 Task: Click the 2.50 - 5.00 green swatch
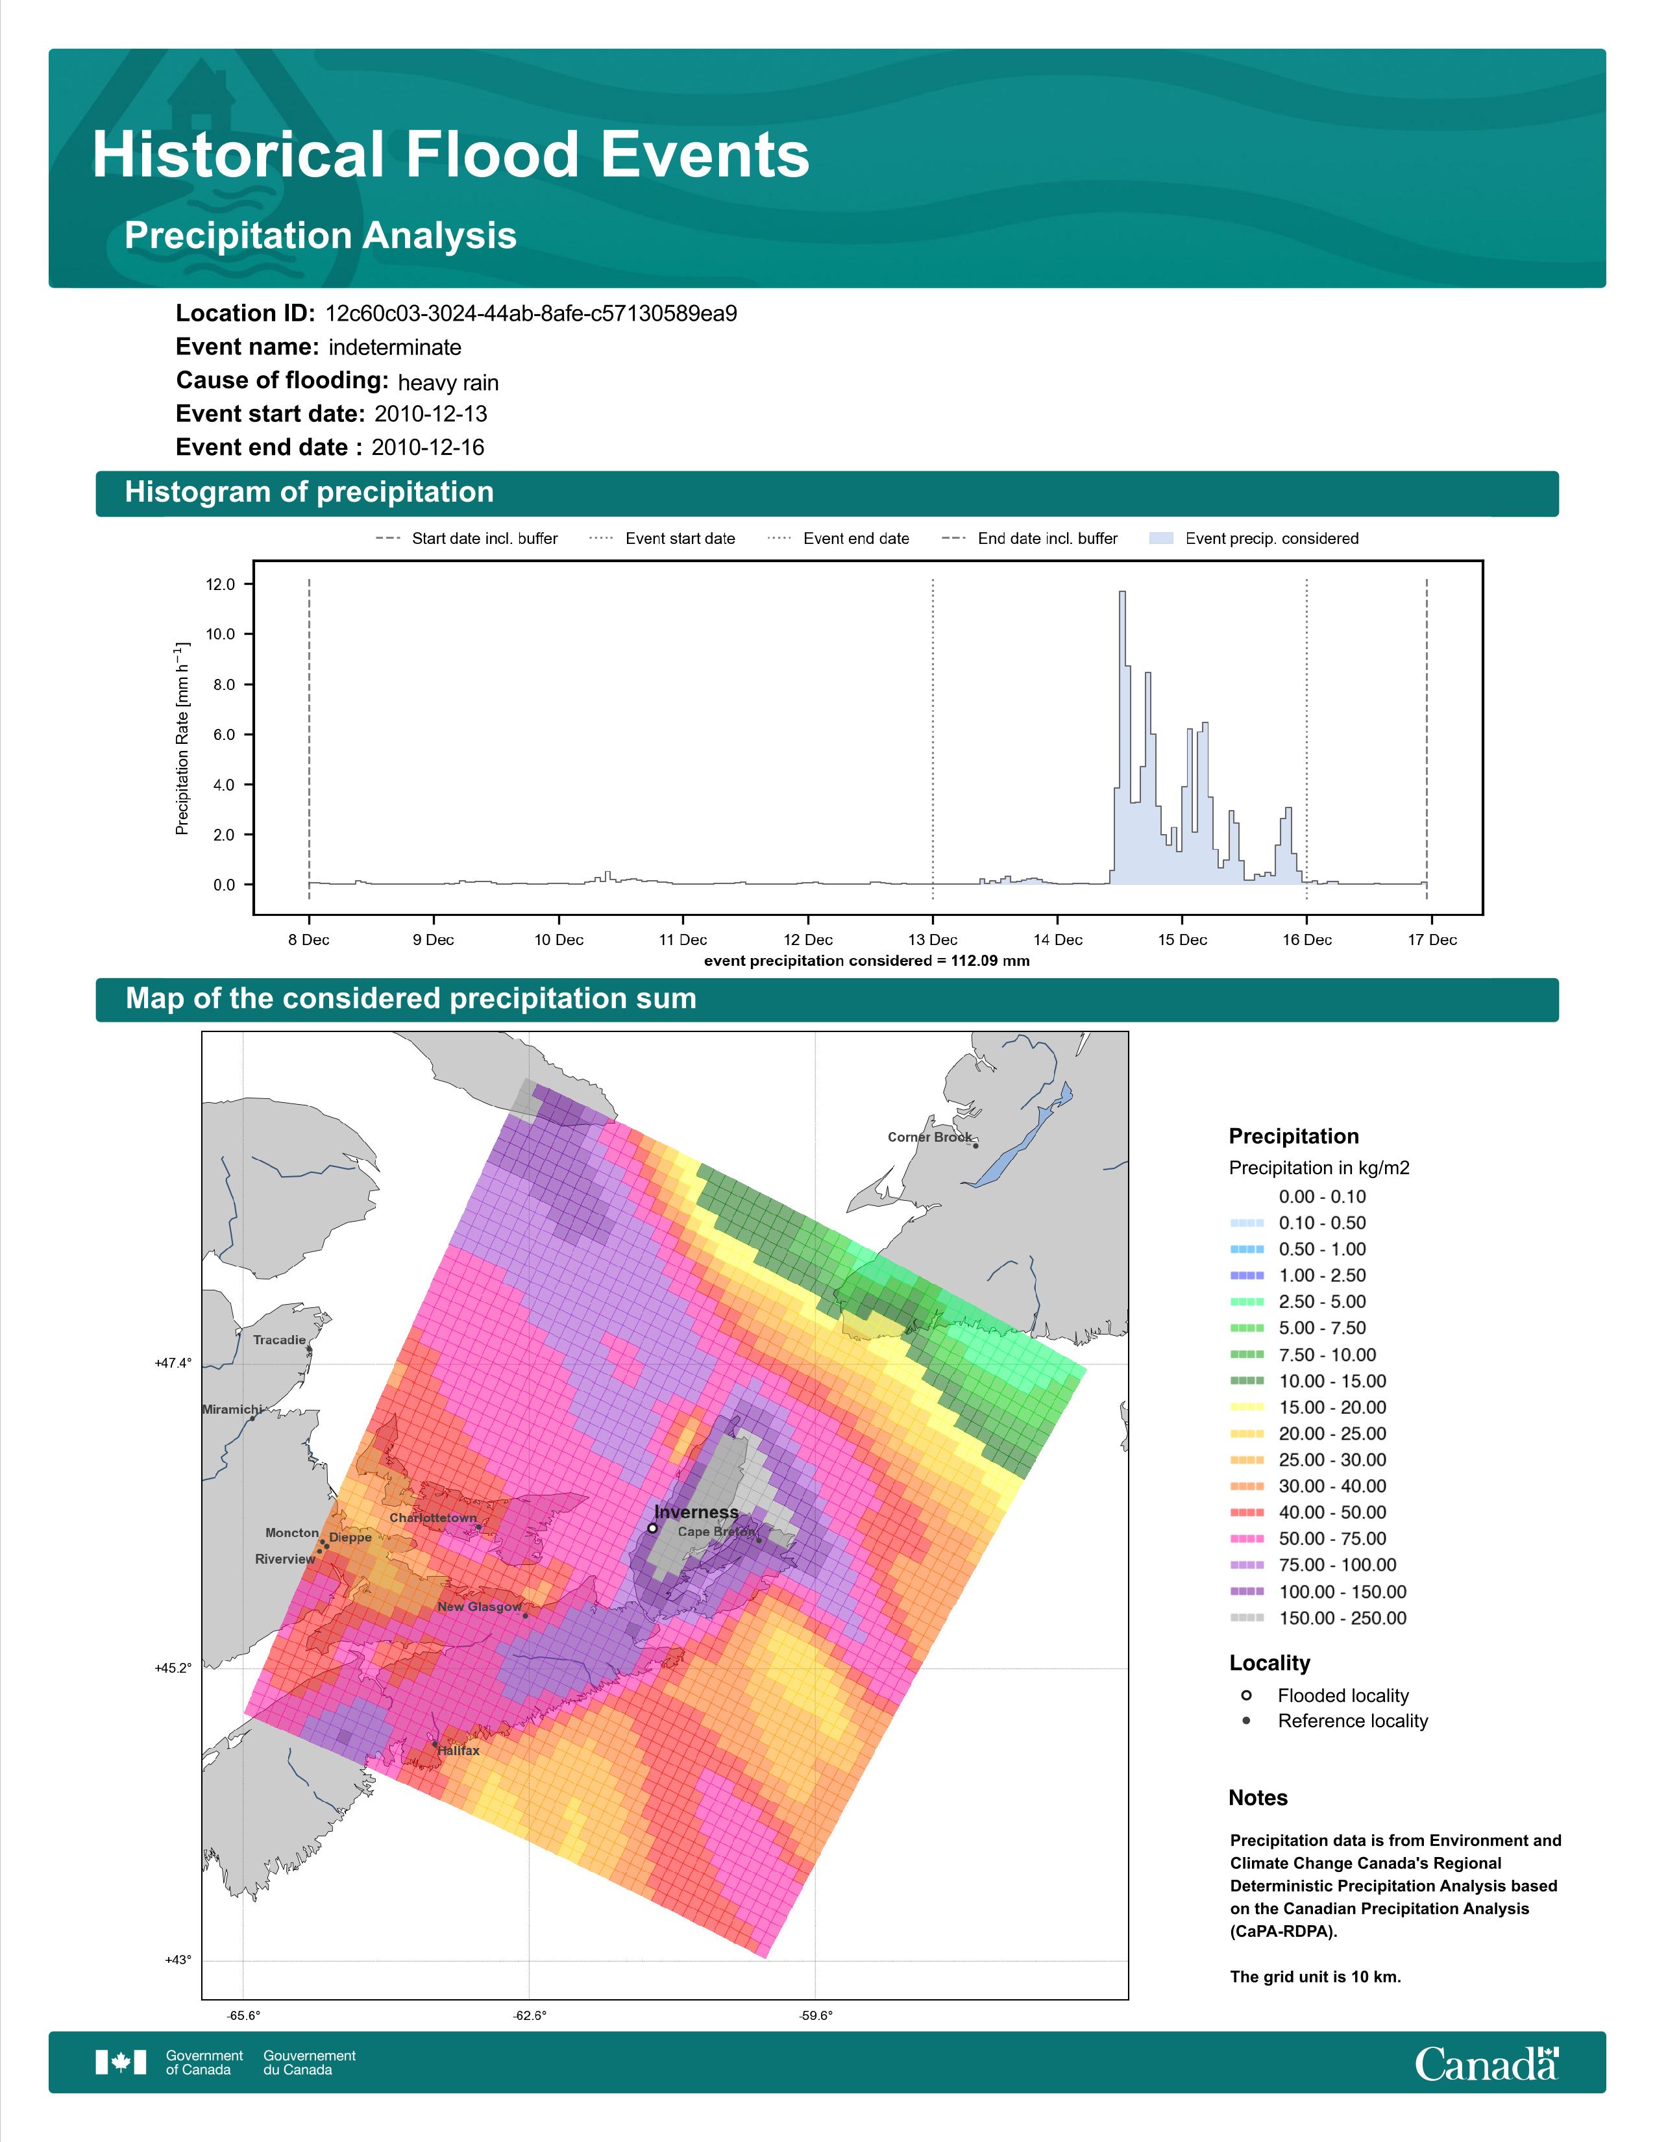click(1246, 1301)
